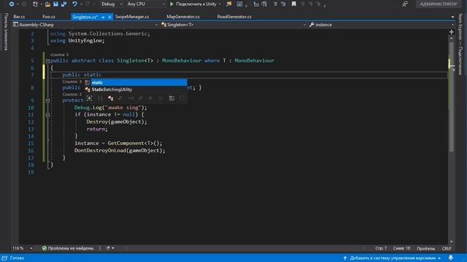Click the split editor icon above scrollbar
467x262 pixels.
click(452, 31)
